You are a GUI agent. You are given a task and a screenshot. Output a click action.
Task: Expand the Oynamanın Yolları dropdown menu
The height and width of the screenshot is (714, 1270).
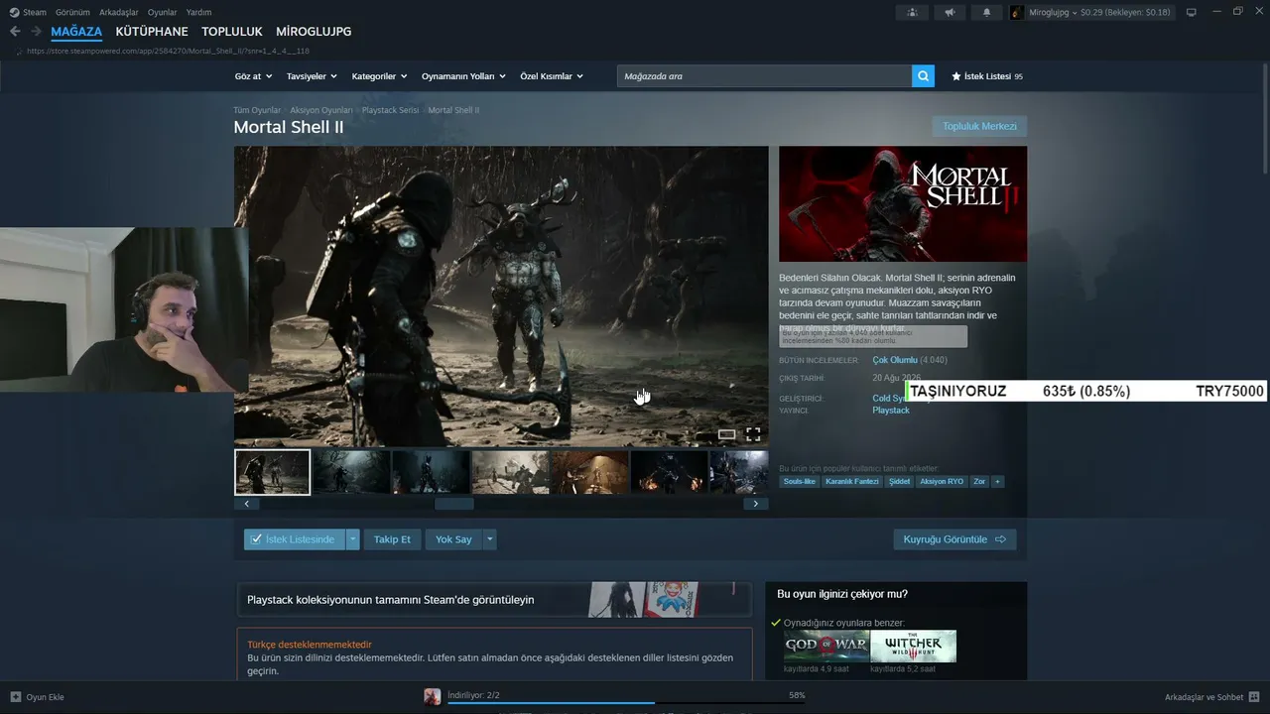coord(463,76)
